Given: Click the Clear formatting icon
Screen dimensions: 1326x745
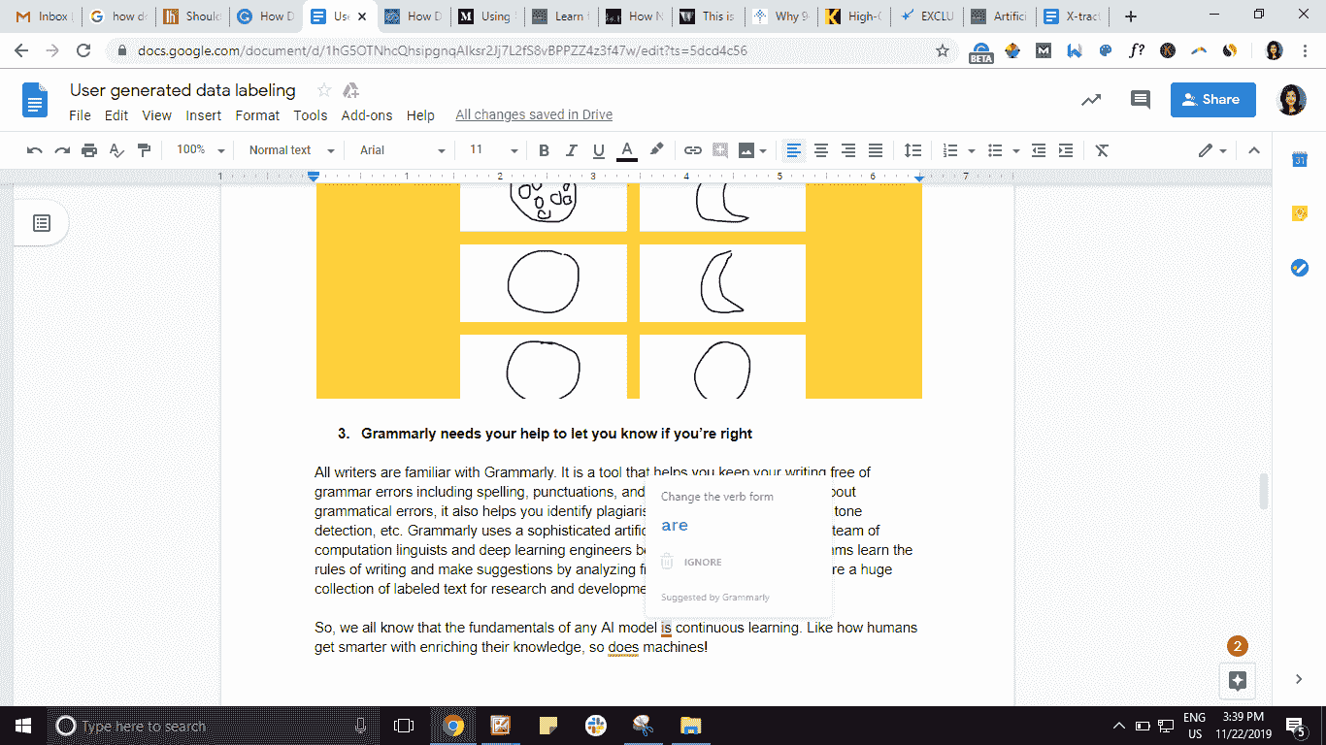Looking at the screenshot, I should pyautogui.click(x=1102, y=150).
